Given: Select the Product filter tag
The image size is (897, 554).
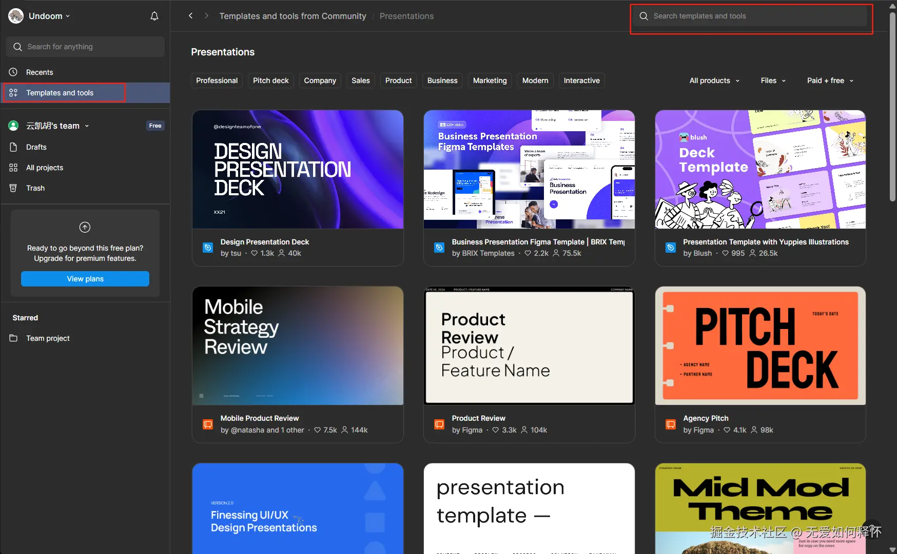Looking at the screenshot, I should point(398,80).
